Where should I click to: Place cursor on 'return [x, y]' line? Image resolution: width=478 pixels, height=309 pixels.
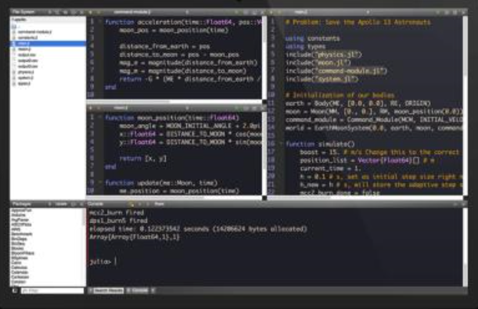(x=143, y=159)
